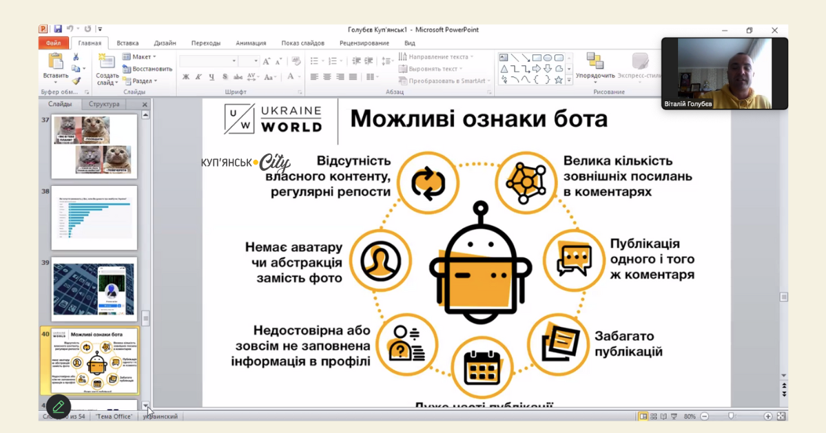Click the Восстановить reset button
Image resolution: width=826 pixels, height=433 pixels.
pos(147,69)
